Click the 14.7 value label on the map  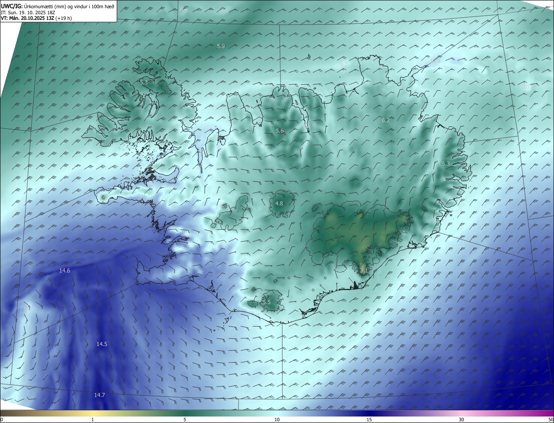pos(100,395)
